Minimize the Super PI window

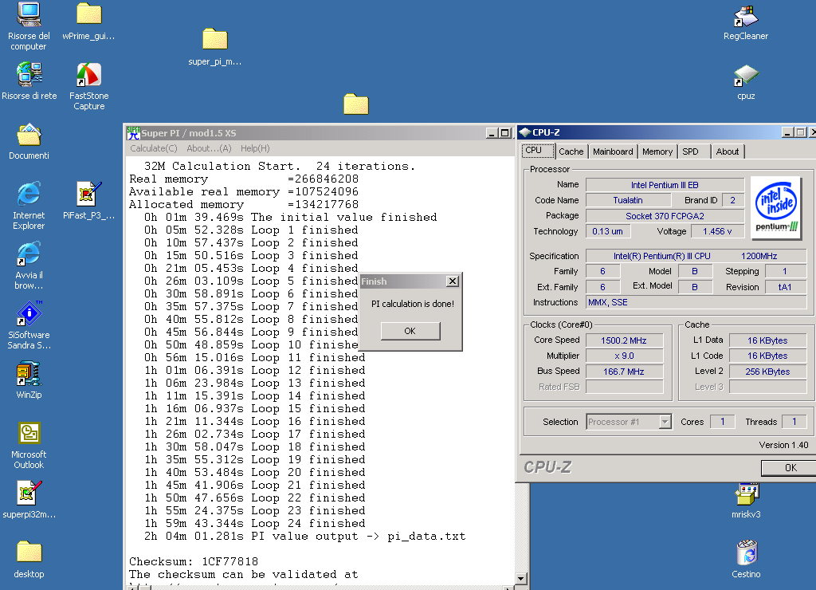pyautogui.click(x=491, y=133)
